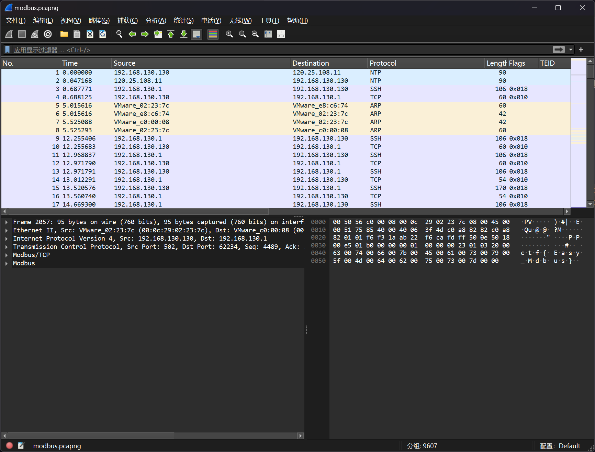Expand the Modbus/TCP row

coord(7,255)
